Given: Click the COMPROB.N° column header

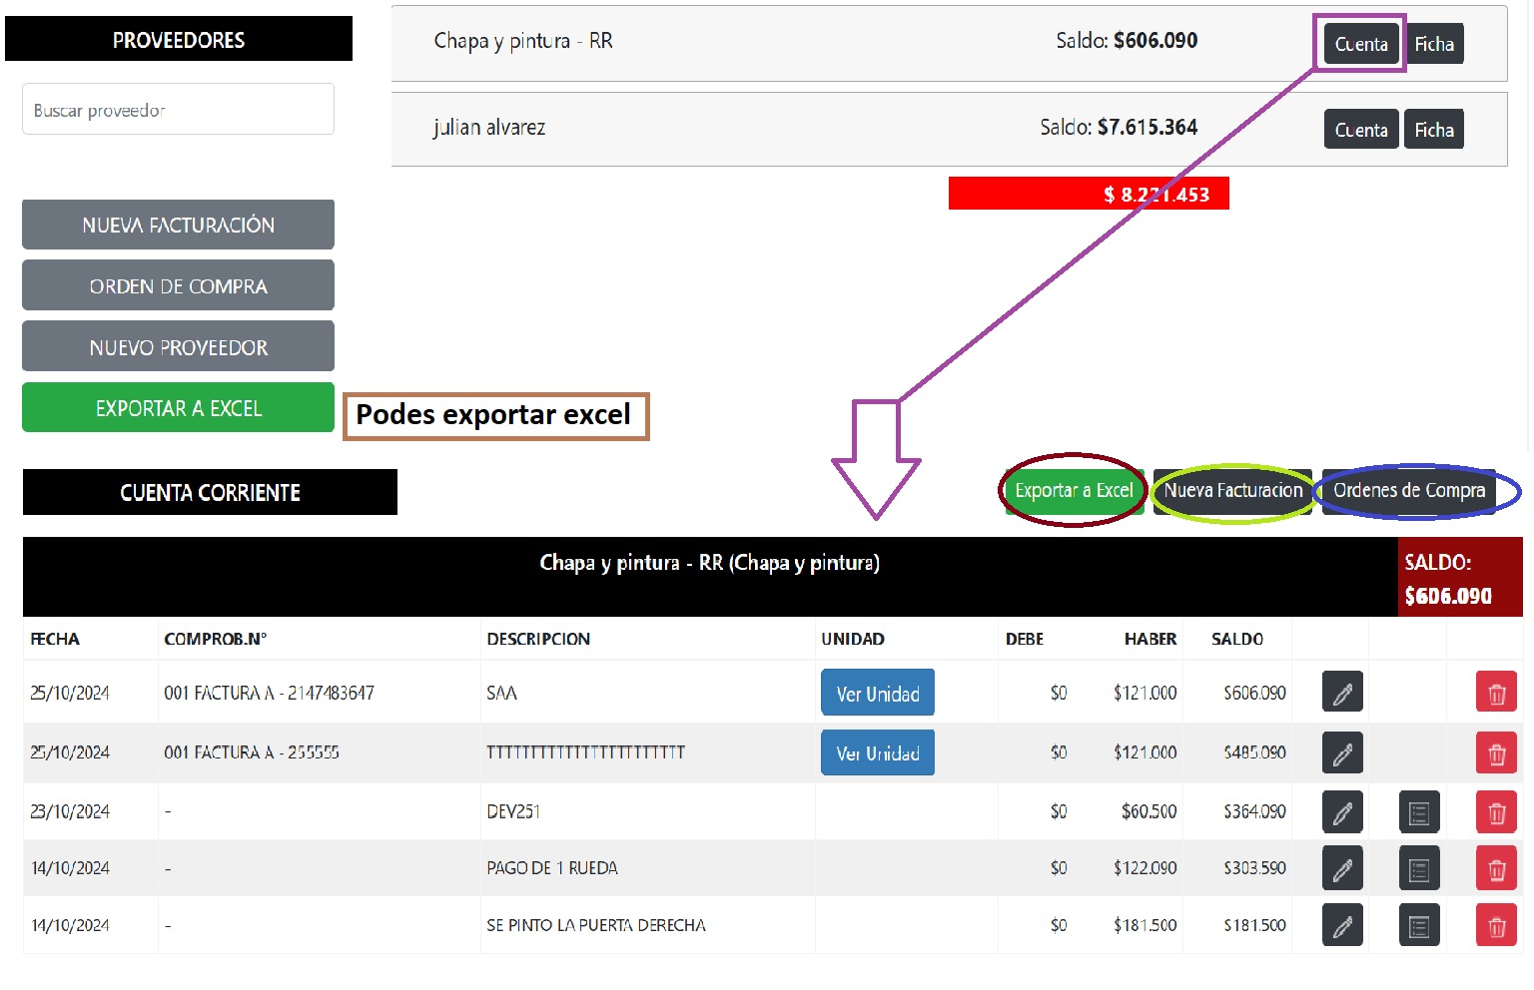Looking at the screenshot, I should point(216,639).
